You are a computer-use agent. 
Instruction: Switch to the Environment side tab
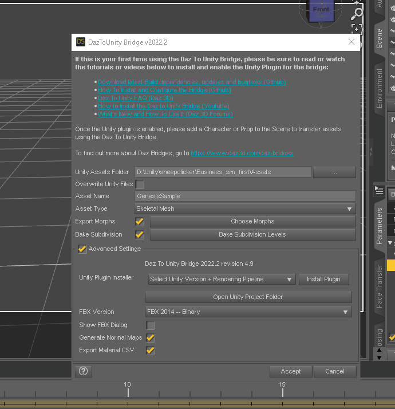pyautogui.click(x=380, y=88)
